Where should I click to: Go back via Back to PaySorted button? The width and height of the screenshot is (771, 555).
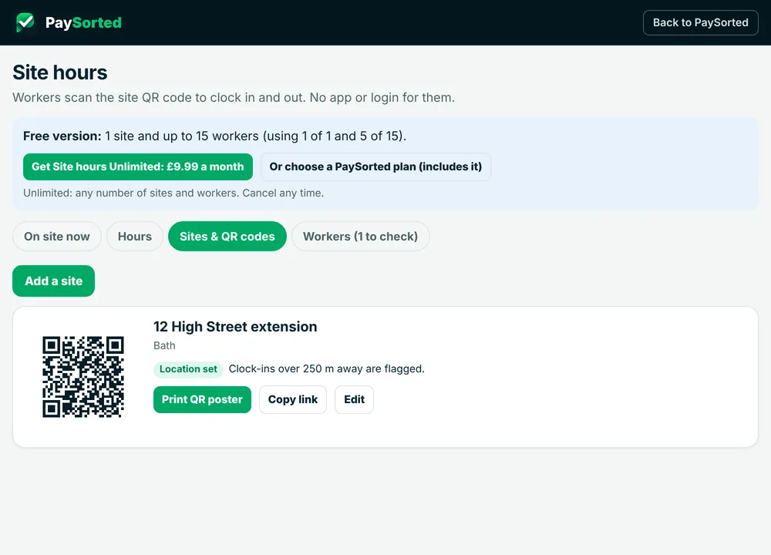click(700, 22)
